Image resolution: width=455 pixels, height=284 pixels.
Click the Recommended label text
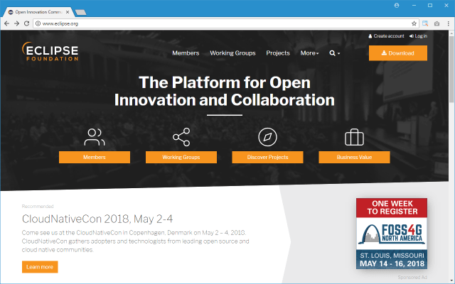[38, 207]
